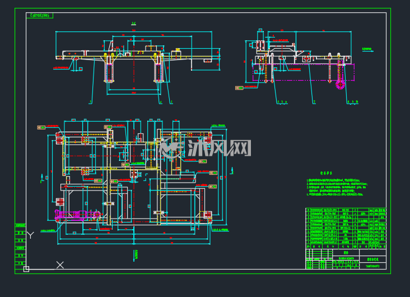Select the green drawing-number box in the top-left frame corner

(x=40, y=16)
